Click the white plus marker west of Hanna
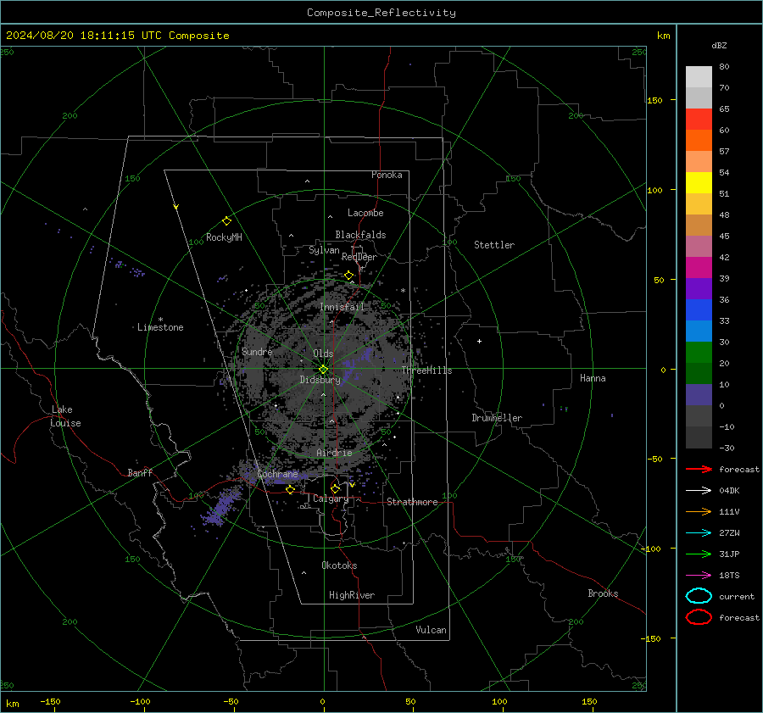The height and width of the screenshot is (713, 763). click(479, 341)
